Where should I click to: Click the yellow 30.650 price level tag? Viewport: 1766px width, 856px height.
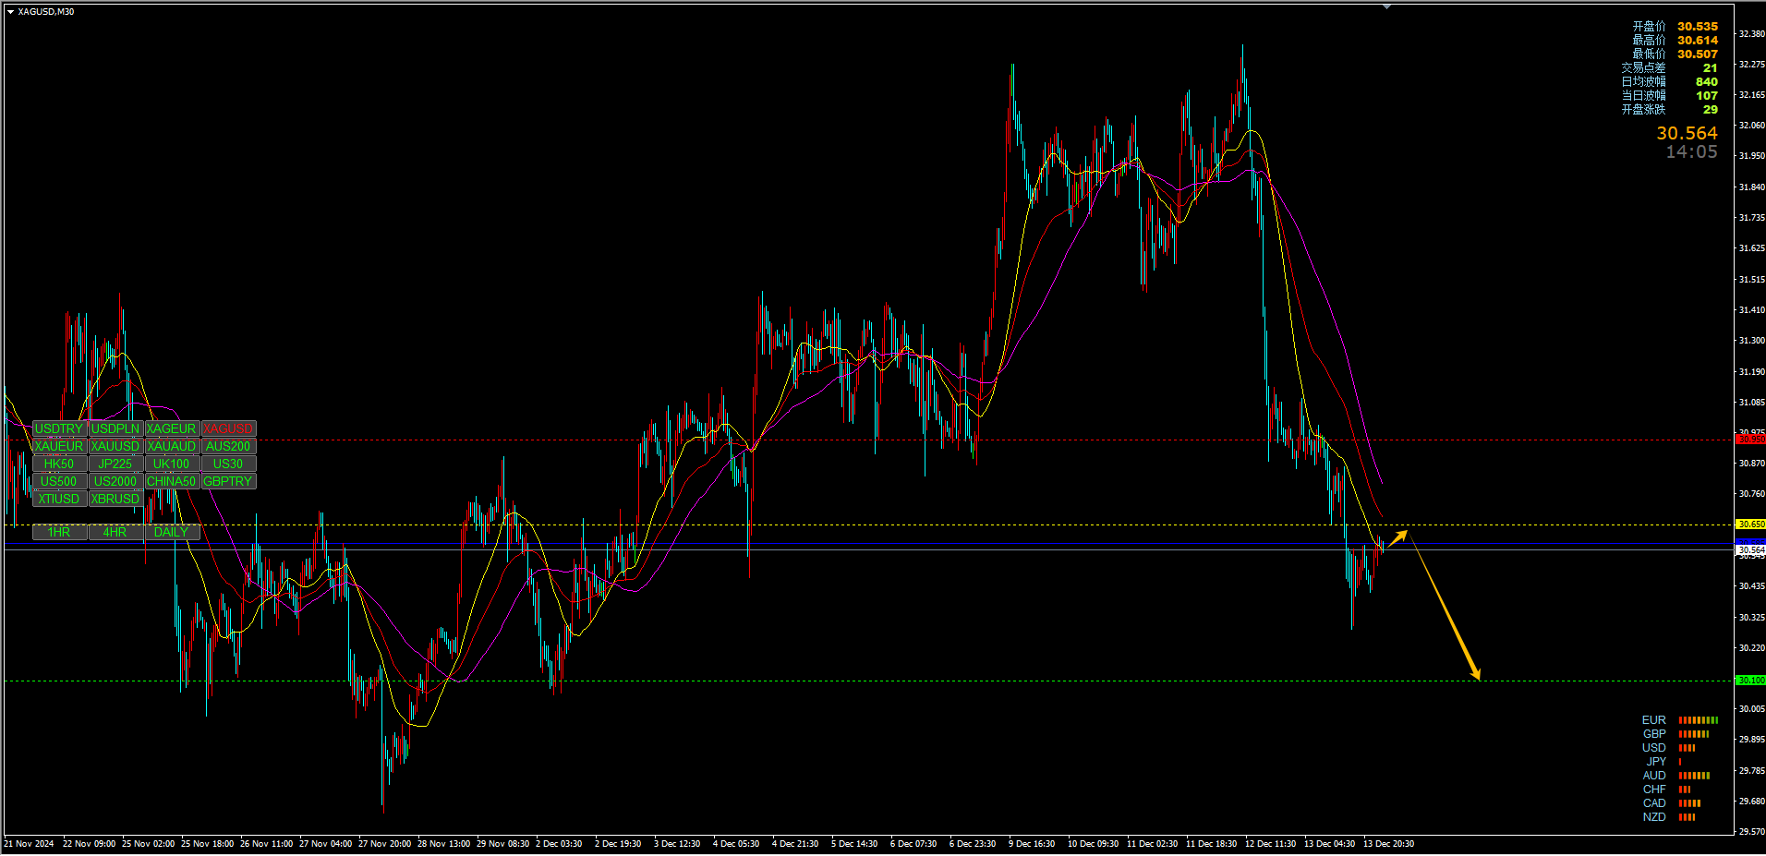click(1750, 524)
